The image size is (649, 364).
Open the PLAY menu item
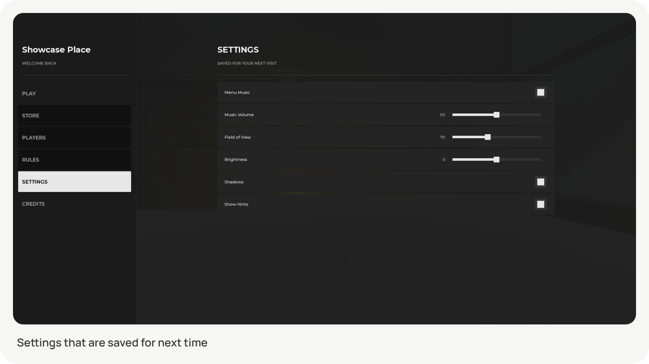click(75, 93)
